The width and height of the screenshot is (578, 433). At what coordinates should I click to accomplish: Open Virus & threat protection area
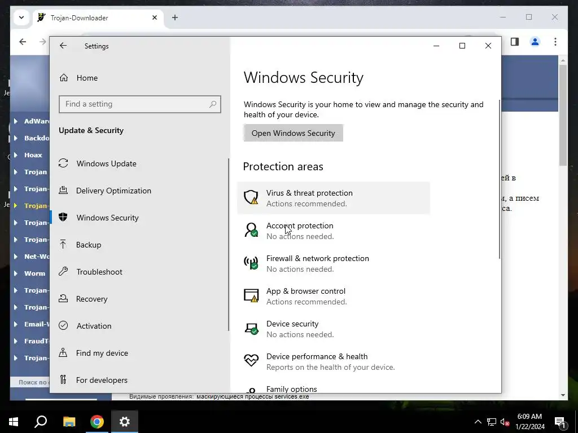coord(334,198)
